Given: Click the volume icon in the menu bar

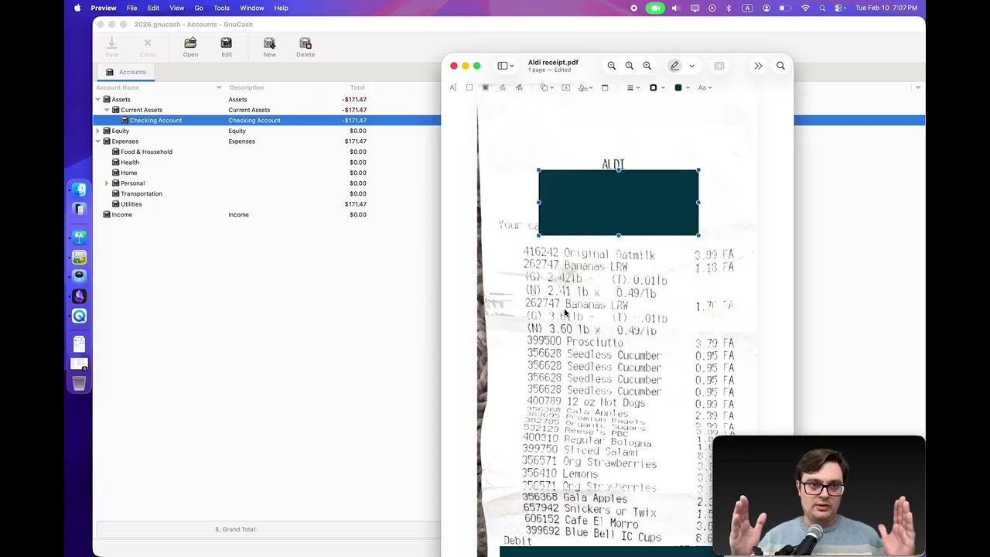Looking at the screenshot, I should [x=676, y=8].
